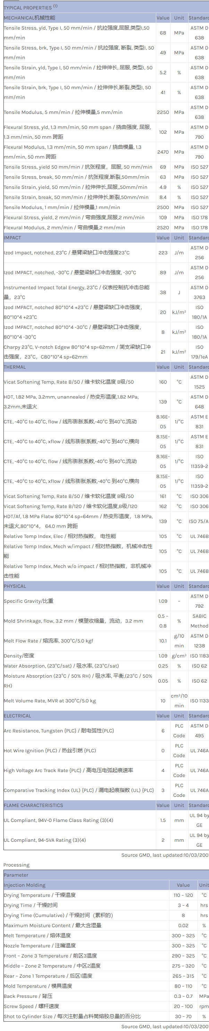The width and height of the screenshot is (209, 1031).
Task: Click the Tensile Modulus, 5 mm/min row label
Action: (63, 113)
